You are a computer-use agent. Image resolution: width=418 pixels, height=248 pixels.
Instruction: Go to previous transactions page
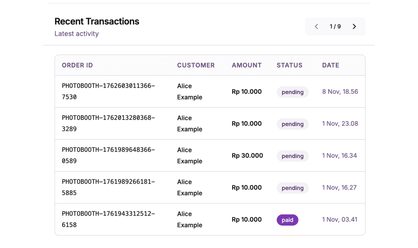coord(316,27)
